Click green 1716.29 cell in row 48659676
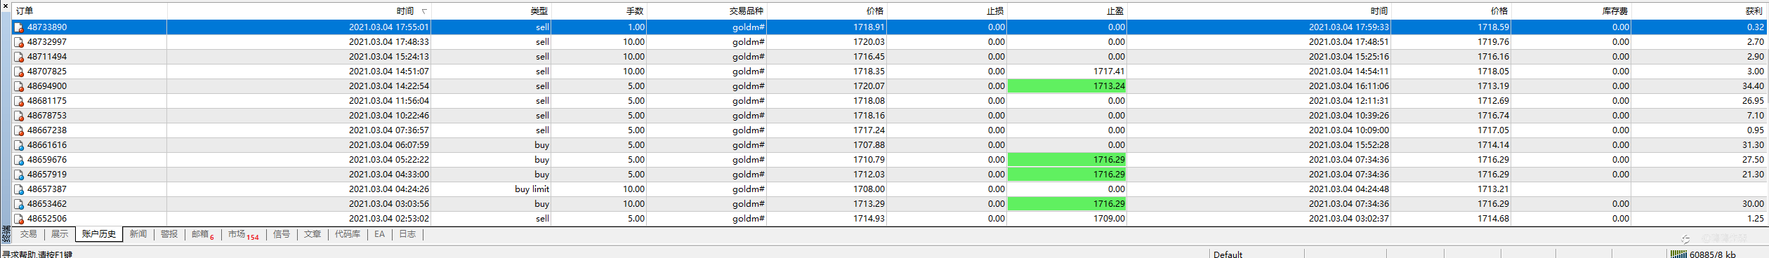 click(1067, 160)
